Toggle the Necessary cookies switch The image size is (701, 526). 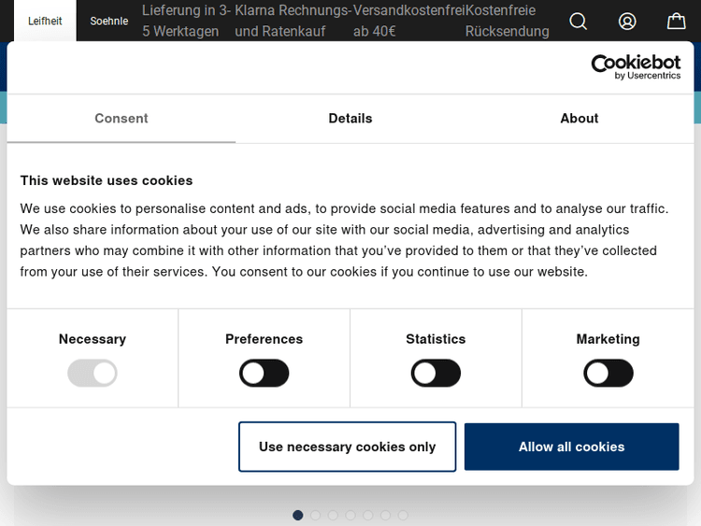(93, 374)
